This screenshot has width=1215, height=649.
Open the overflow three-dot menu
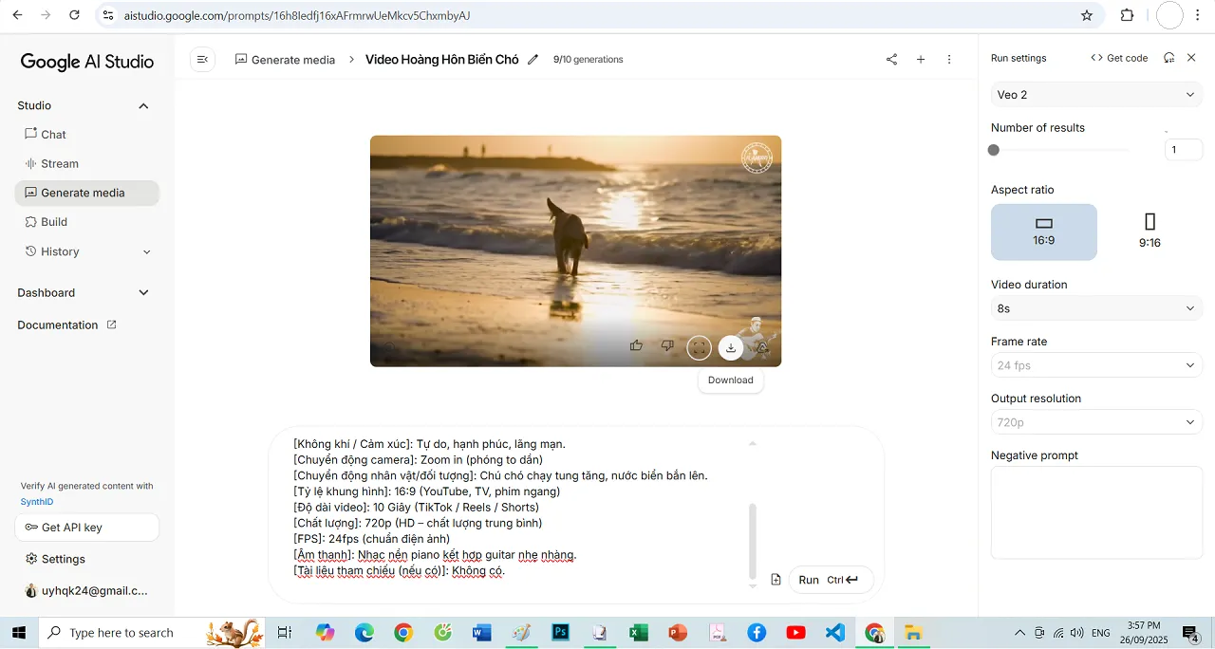point(949,59)
